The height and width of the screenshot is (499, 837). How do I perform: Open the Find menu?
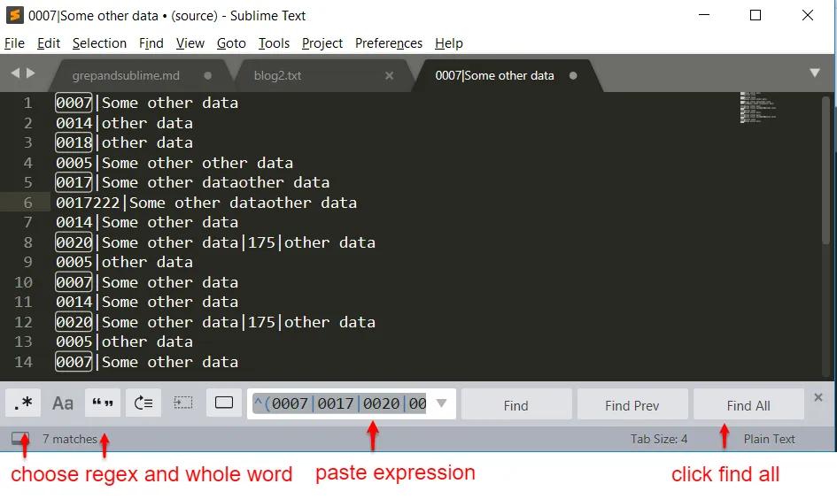pos(151,43)
